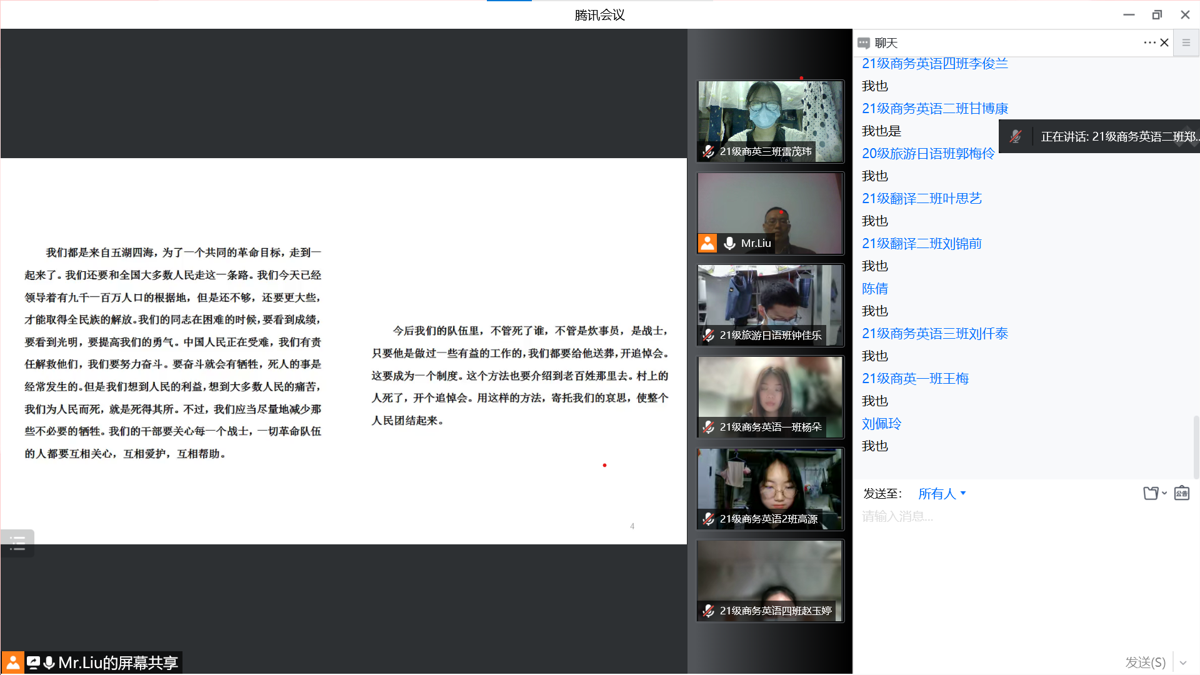
Task: Open the file send folder icon
Action: click(x=1151, y=493)
